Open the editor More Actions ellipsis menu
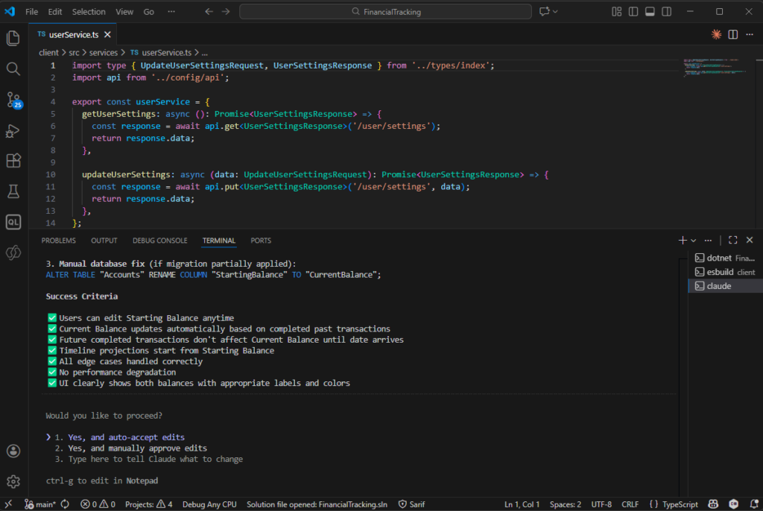The image size is (763, 511). pos(750,34)
